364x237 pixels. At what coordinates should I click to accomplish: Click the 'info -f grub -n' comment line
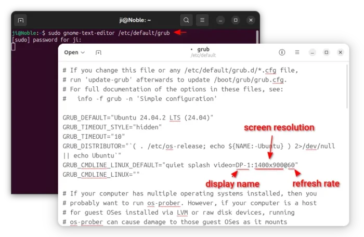(139, 99)
